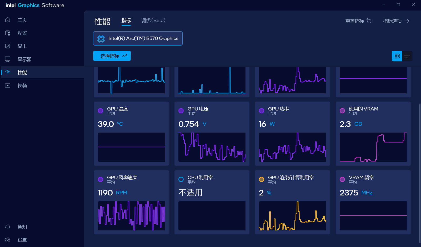
Task: Click the GPU 渲染/计算利用率 graph
Action: pos(292,216)
